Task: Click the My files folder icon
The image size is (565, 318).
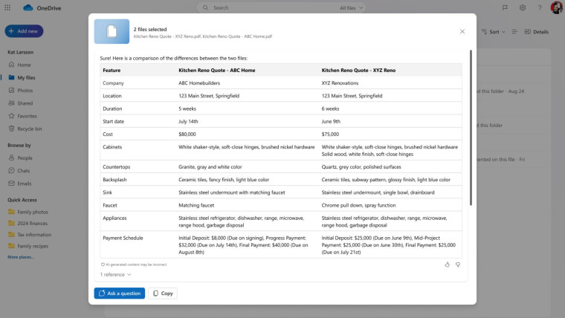Action: 12,77
